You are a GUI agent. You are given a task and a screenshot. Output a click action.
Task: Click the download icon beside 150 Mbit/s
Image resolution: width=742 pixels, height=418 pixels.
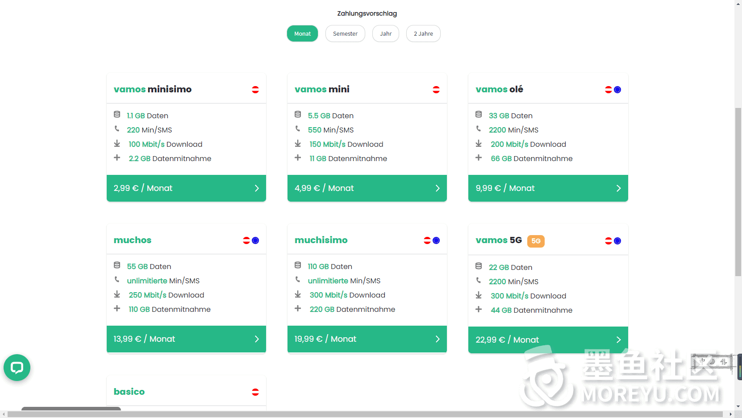click(x=298, y=143)
